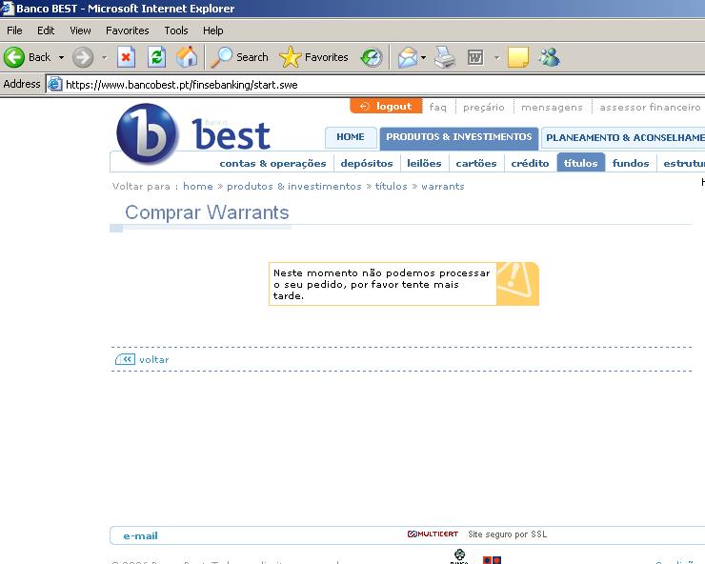This screenshot has width=705, height=564.
Task: Click the page icon in address bar
Action: [55, 84]
